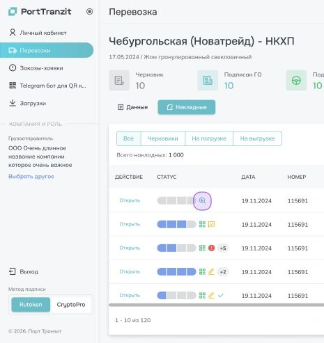This screenshot has height=343, width=324.
Task: Select CryptoPro signing method
Action: (71, 305)
